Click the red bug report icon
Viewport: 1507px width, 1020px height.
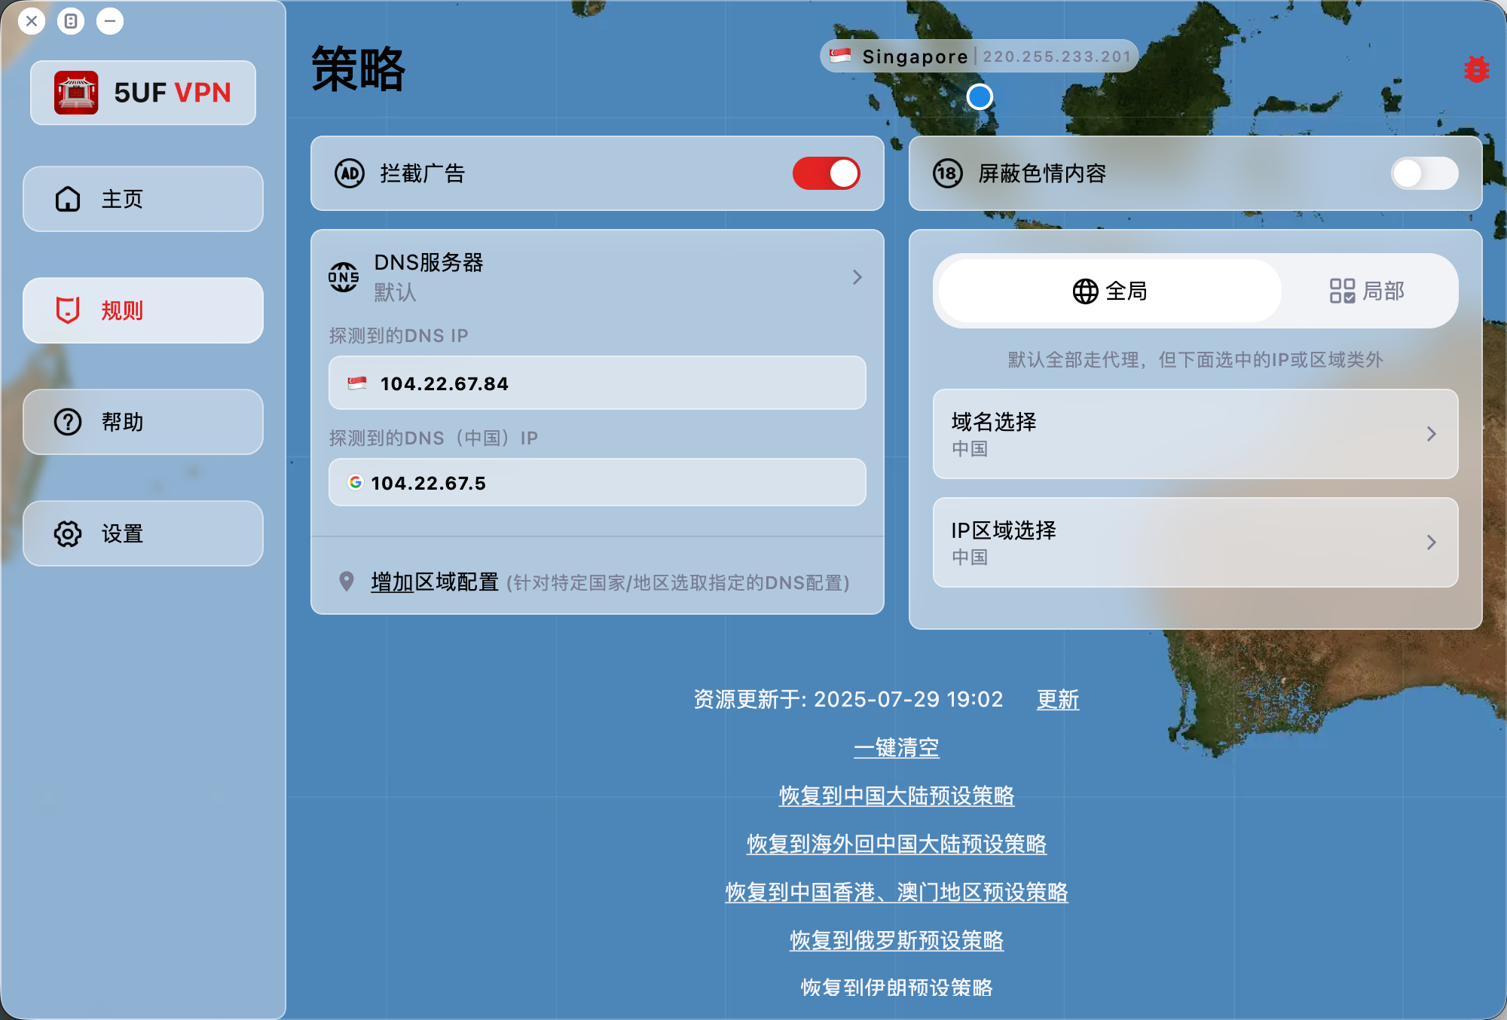[x=1476, y=69]
